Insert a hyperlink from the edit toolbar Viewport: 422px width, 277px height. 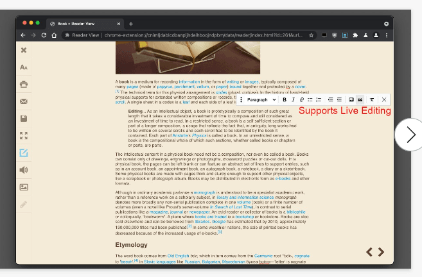point(302,99)
